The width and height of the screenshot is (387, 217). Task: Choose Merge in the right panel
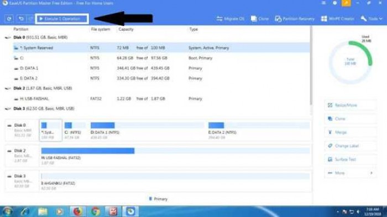(x=351, y=132)
